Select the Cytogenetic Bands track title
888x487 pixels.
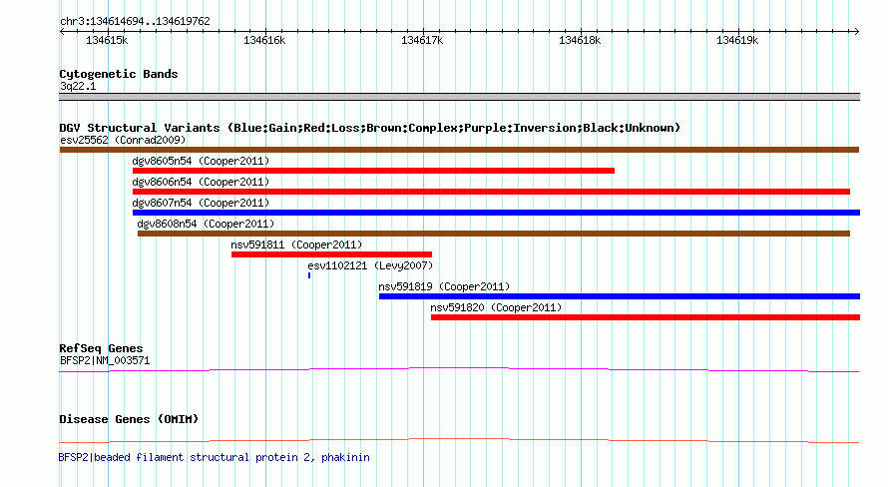click(x=119, y=74)
